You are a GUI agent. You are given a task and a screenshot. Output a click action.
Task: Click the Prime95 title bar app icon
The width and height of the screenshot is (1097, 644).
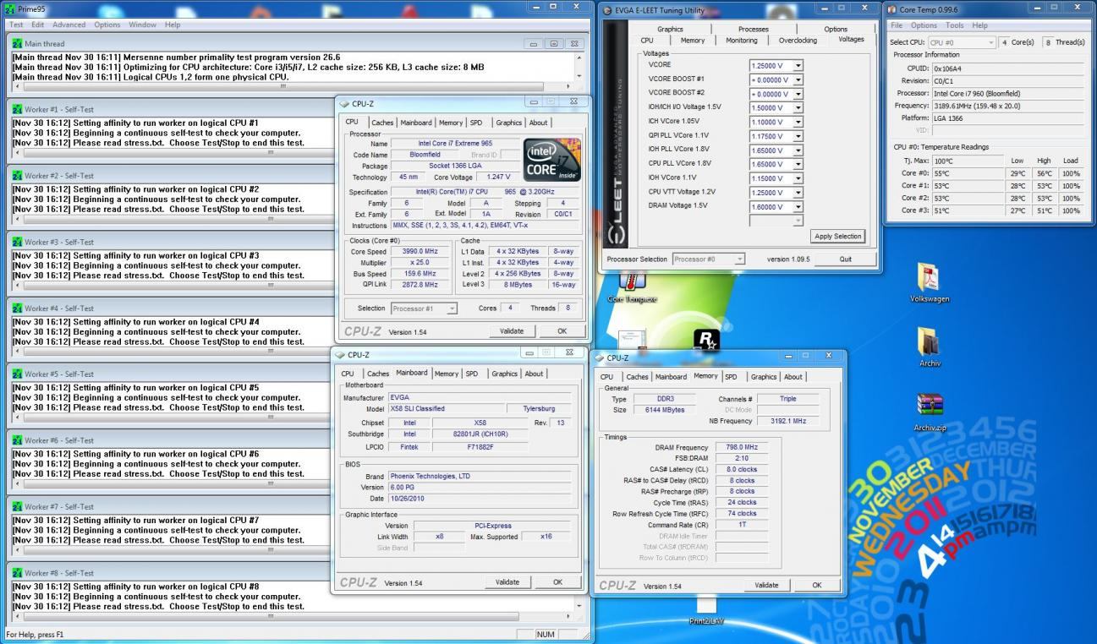click(10, 8)
